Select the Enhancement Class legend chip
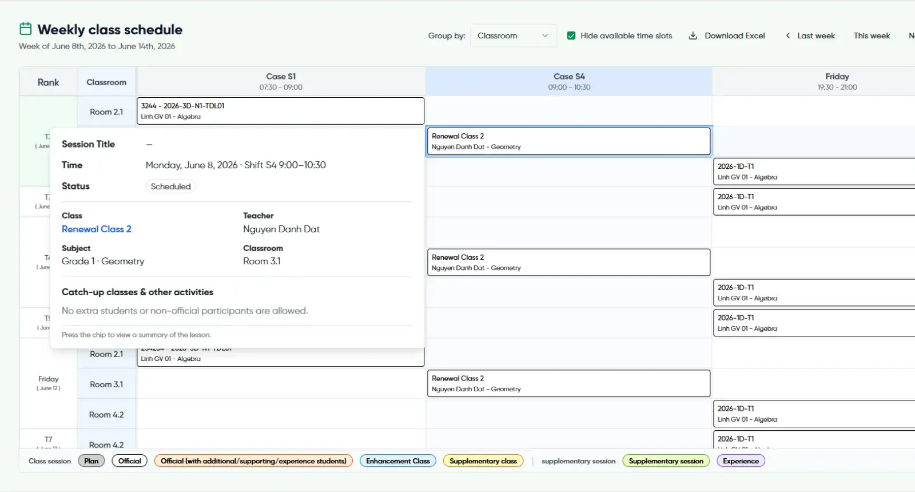Viewport: 915px width, 492px height. (x=398, y=461)
